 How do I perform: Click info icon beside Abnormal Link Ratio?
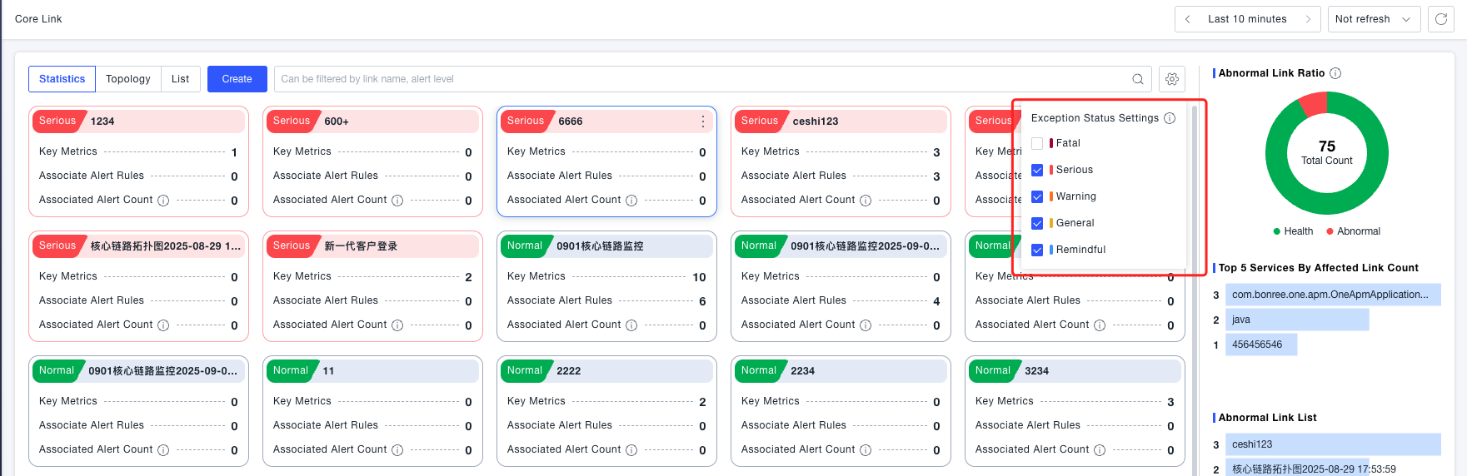(1335, 73)
